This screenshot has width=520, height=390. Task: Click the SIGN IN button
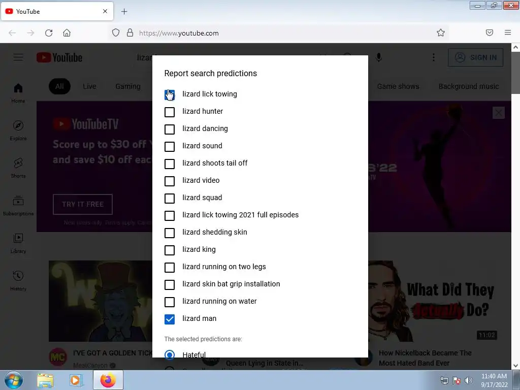click(x=475, y=57)
